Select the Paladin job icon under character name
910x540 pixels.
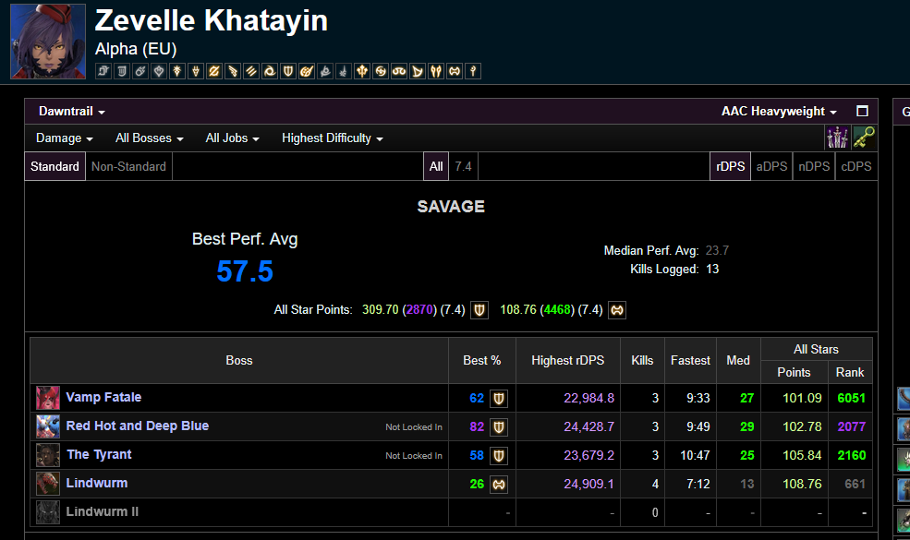tap(288, 71)
